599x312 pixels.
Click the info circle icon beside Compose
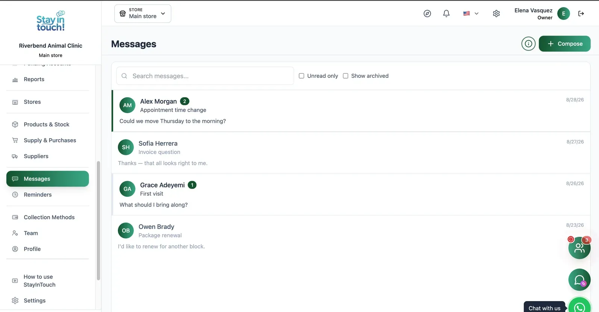pyautogui.click(x=528, y=44)
